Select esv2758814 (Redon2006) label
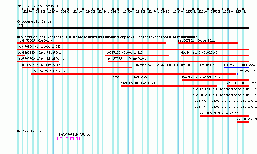257x154 pixels. (x=127, y=59)
